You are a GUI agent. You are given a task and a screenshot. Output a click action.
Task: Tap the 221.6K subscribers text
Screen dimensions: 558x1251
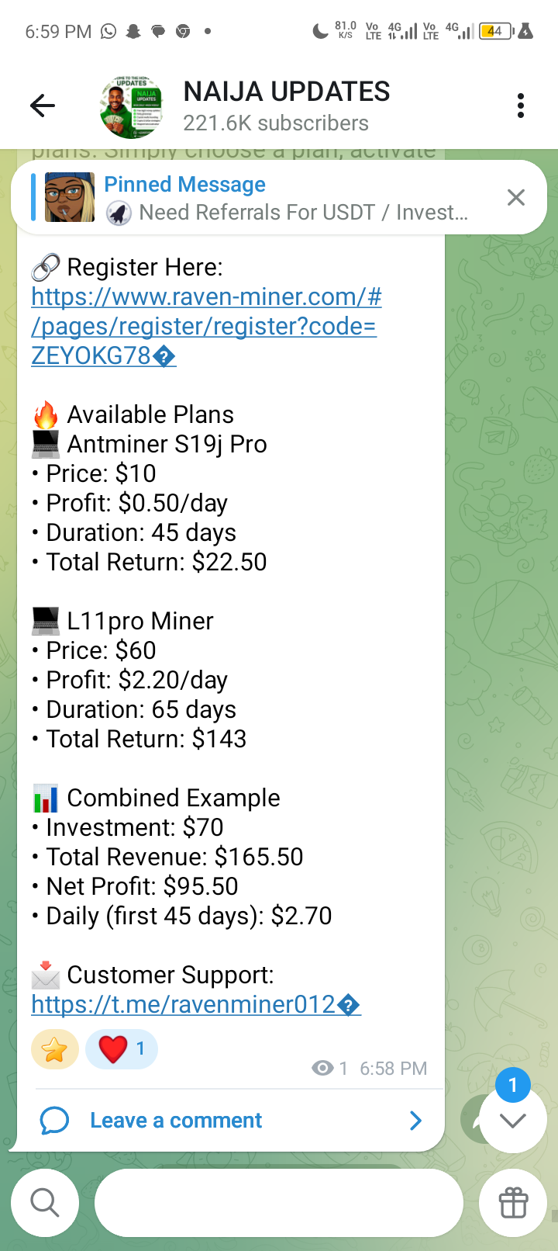[x=276, y=123]
